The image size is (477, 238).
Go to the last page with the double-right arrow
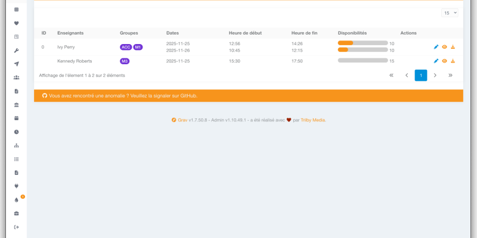450,76
